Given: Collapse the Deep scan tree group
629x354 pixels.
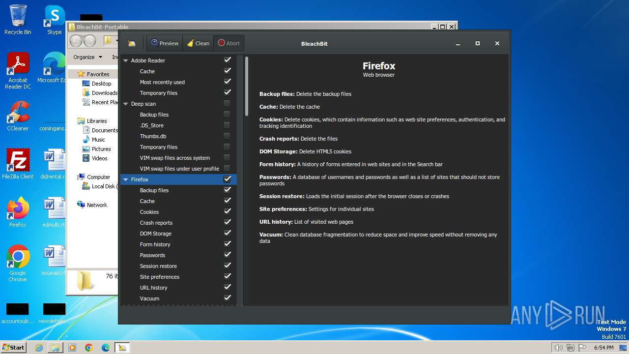Looking at the screenshot, I should tap(126, 104).
